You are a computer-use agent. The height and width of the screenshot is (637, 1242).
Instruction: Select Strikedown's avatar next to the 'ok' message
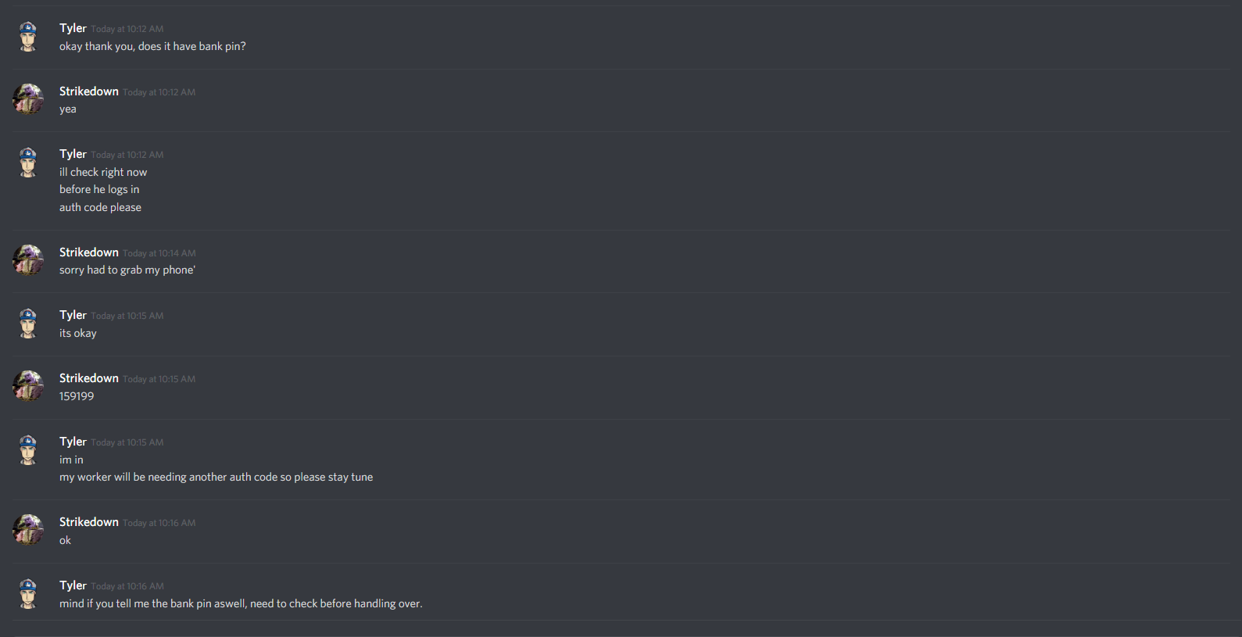point(28,530)
